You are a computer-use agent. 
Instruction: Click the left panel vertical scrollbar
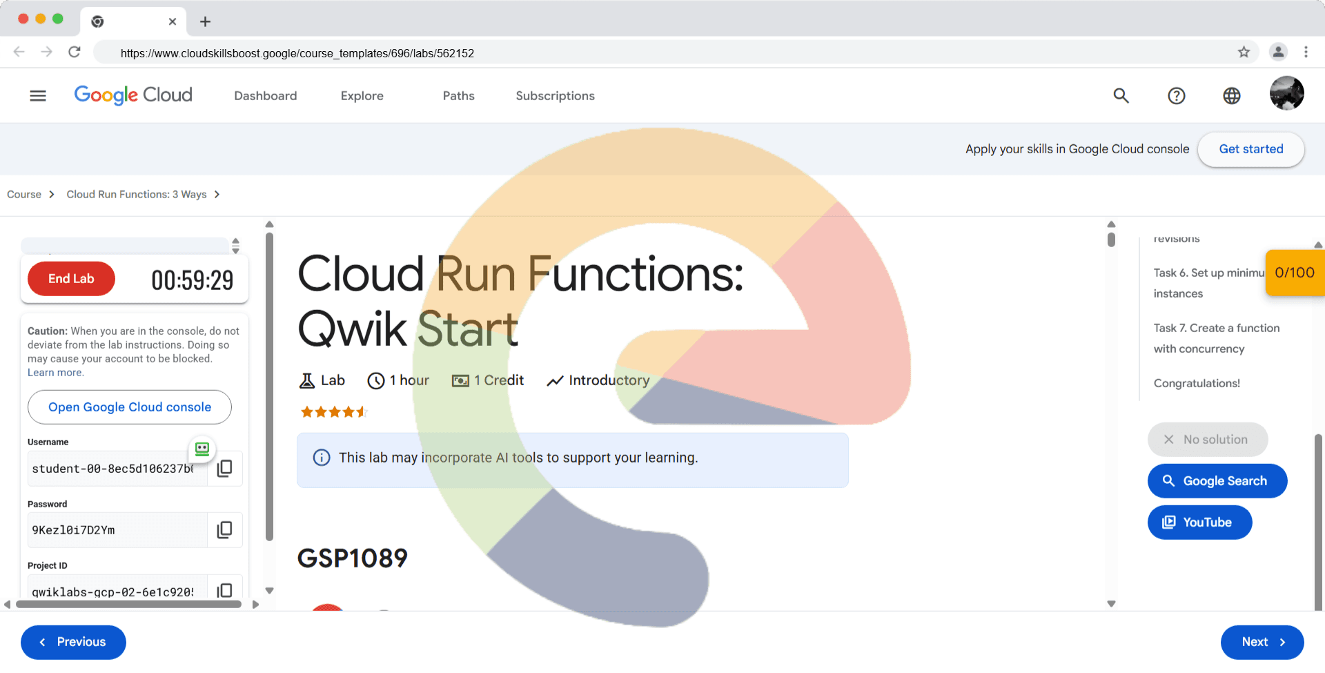click(x=269, y=387)
